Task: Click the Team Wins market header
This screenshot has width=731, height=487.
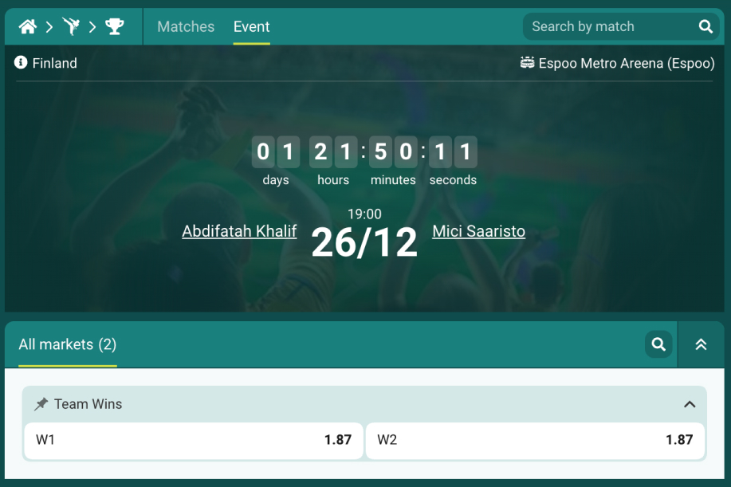Action: tap(364, 404)
